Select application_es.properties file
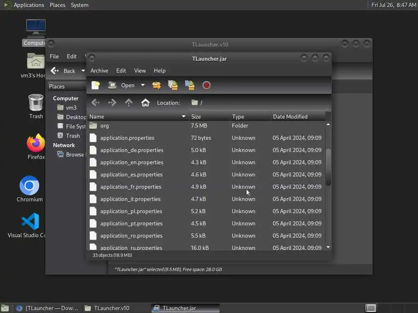The image size is (418, 313). pyautogui.click(x=206, y=174)
